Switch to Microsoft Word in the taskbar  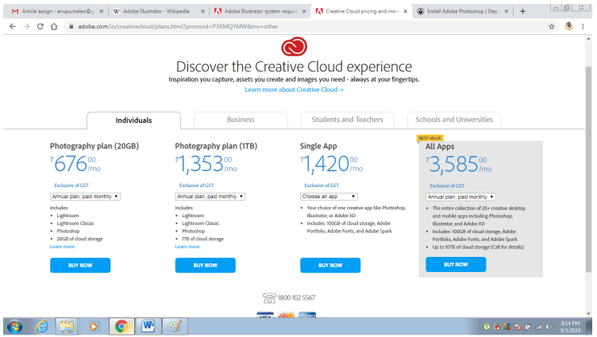coord(148,327)
